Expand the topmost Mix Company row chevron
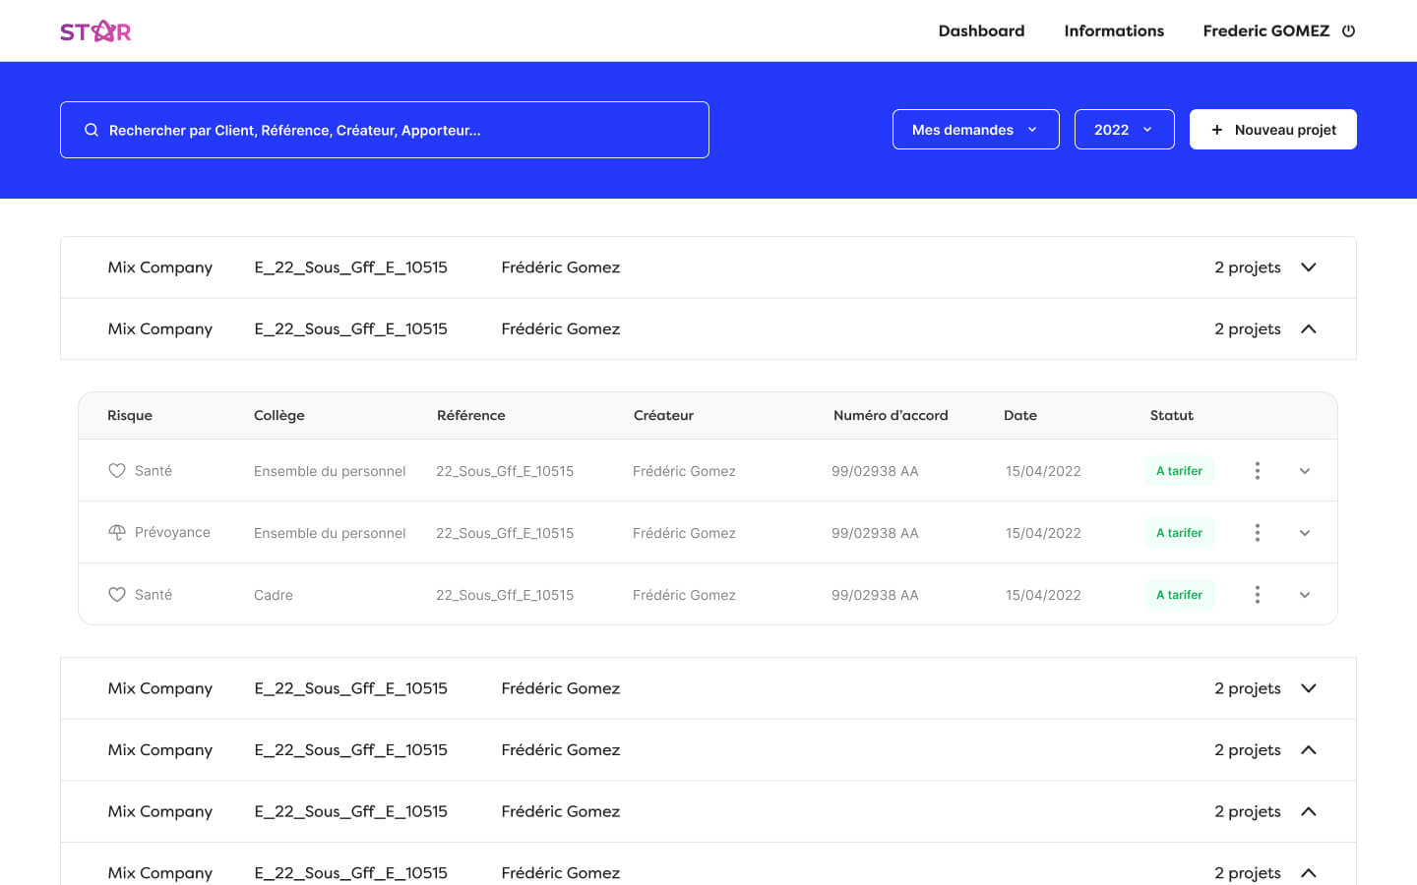This screenshot has height=885, width=1417. [1309, 267]
